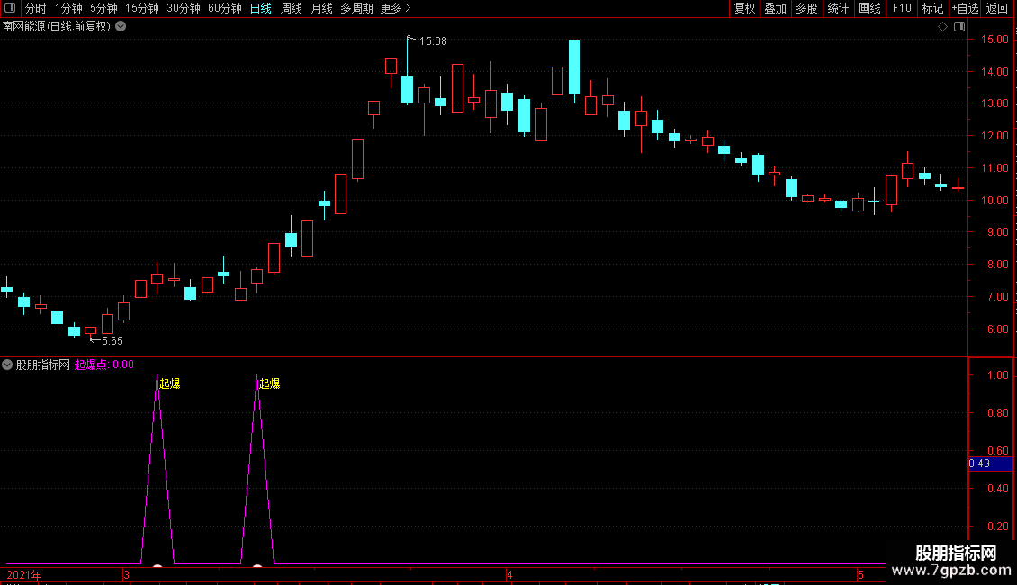Click the month 5 marker on time axis
This screenshot has width=1017, height=585.
tap(860, 574)
